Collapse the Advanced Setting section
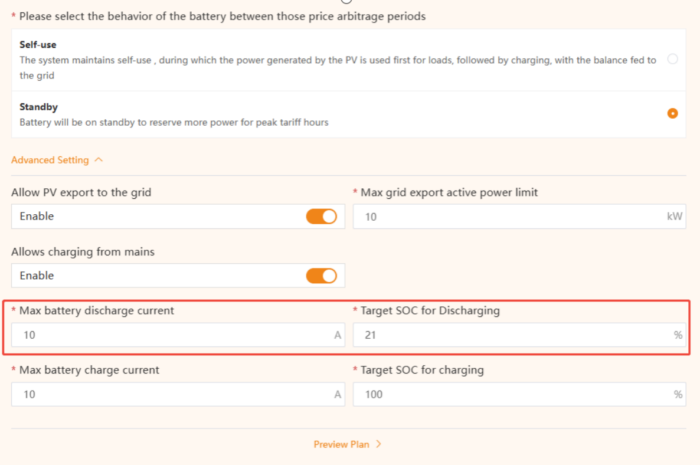700x465 pixels. point(50,160)
